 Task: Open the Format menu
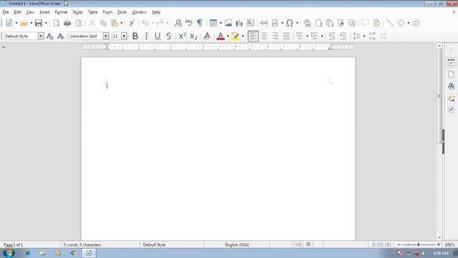(61, 12)
